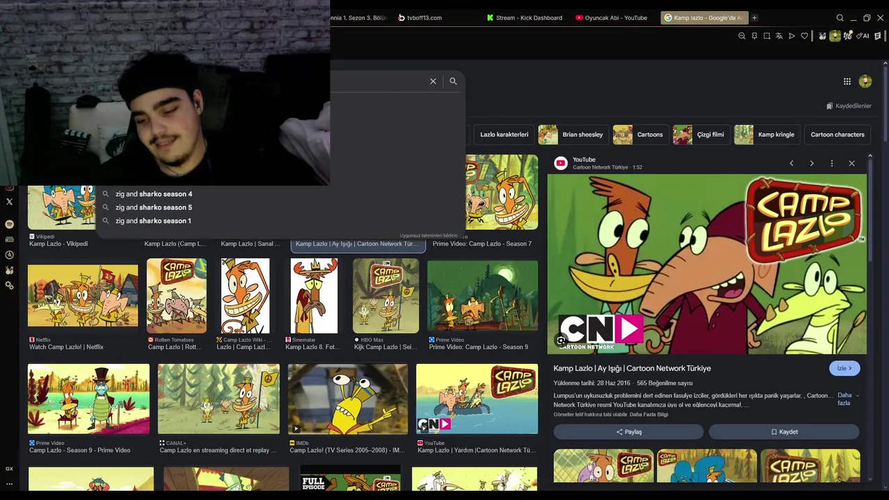
Task: Open CANAL+ Camp Lazlo streaming image
Action: (x=218, y=399)
